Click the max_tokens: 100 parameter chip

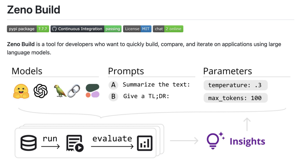click(235, 98)
